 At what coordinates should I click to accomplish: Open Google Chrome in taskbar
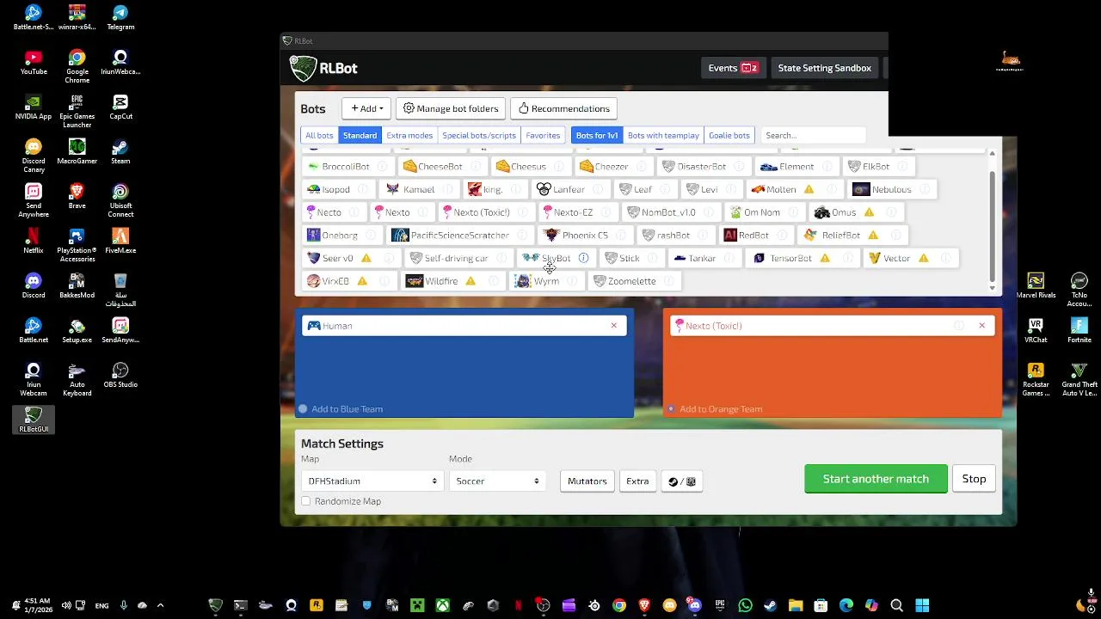(619, 605)
